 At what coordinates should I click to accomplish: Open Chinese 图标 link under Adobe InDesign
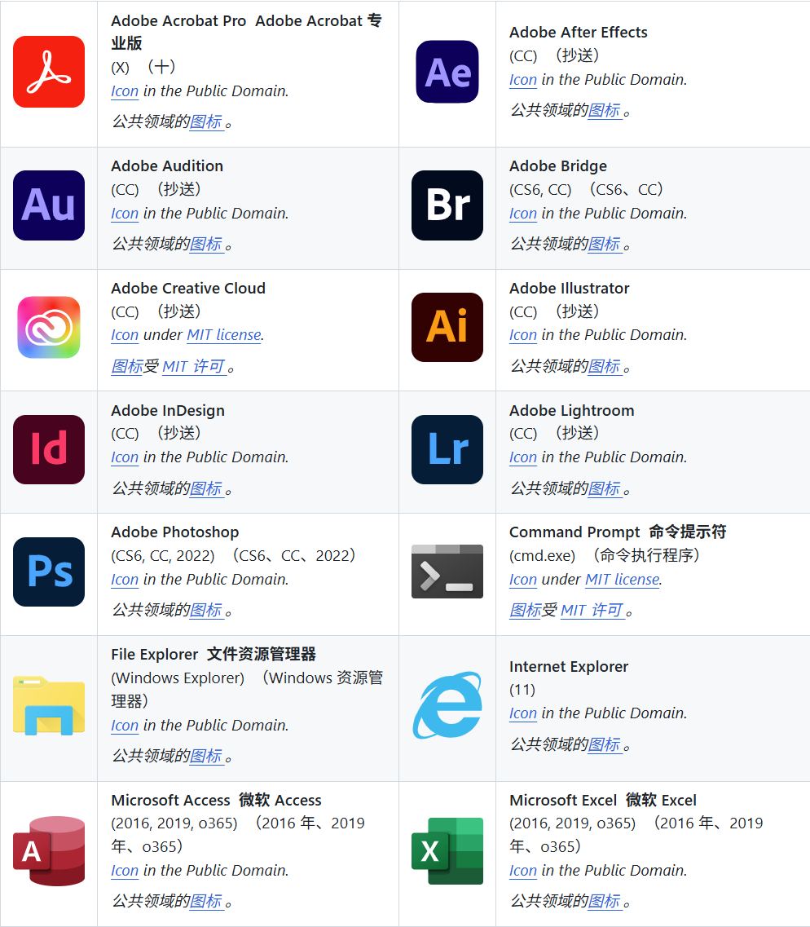point(206,489)
